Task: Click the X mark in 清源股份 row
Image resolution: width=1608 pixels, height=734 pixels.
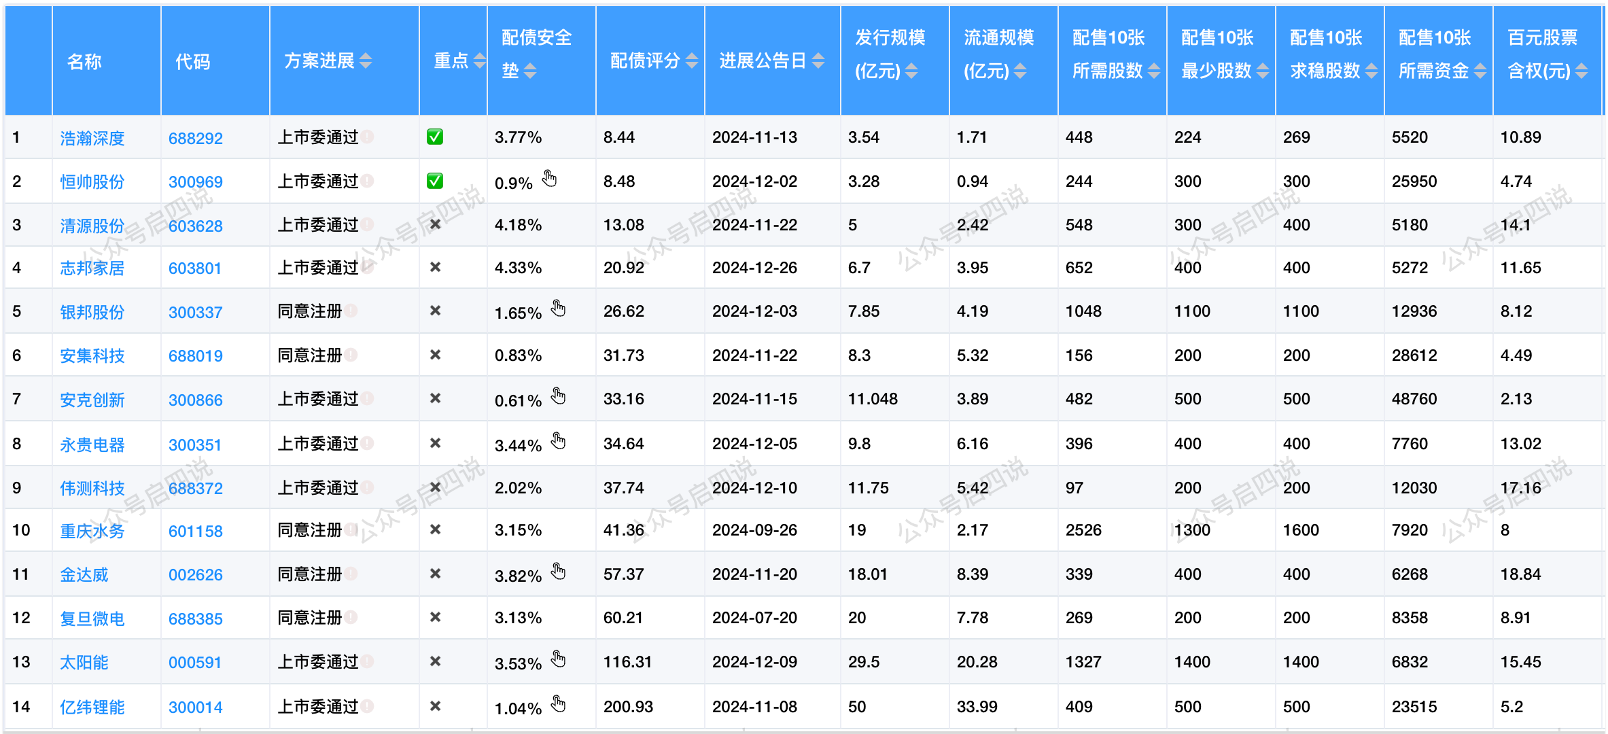Action: (436, 224)
